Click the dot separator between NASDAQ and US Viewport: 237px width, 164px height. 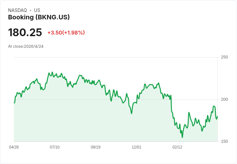30,10
